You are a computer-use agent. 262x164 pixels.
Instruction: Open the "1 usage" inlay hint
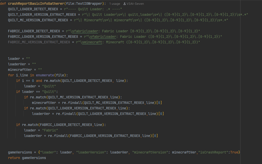pyautogui.click(x=114, y=4)
